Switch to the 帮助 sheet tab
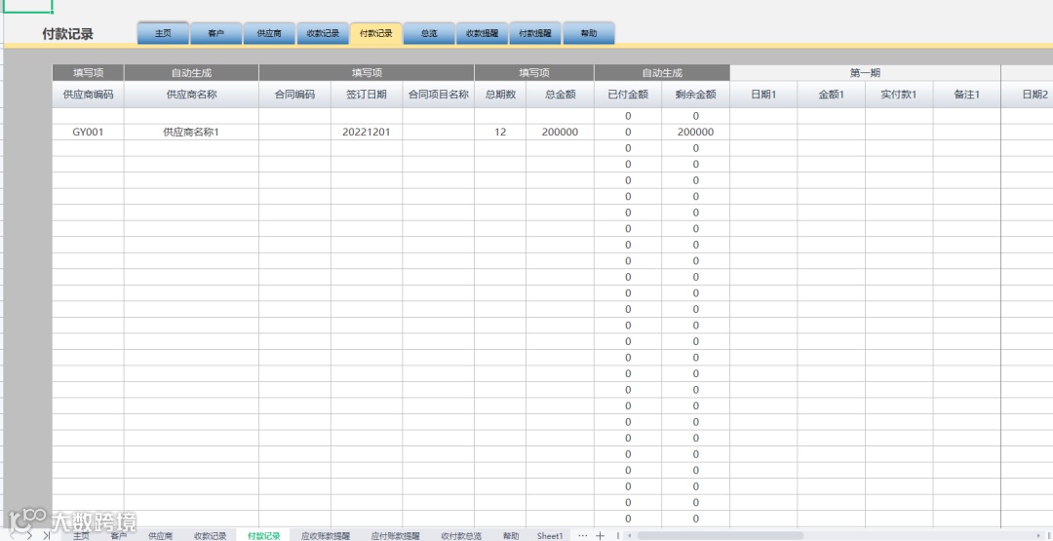Viewport: 1053px width, 541px height. tap(511, 535)
